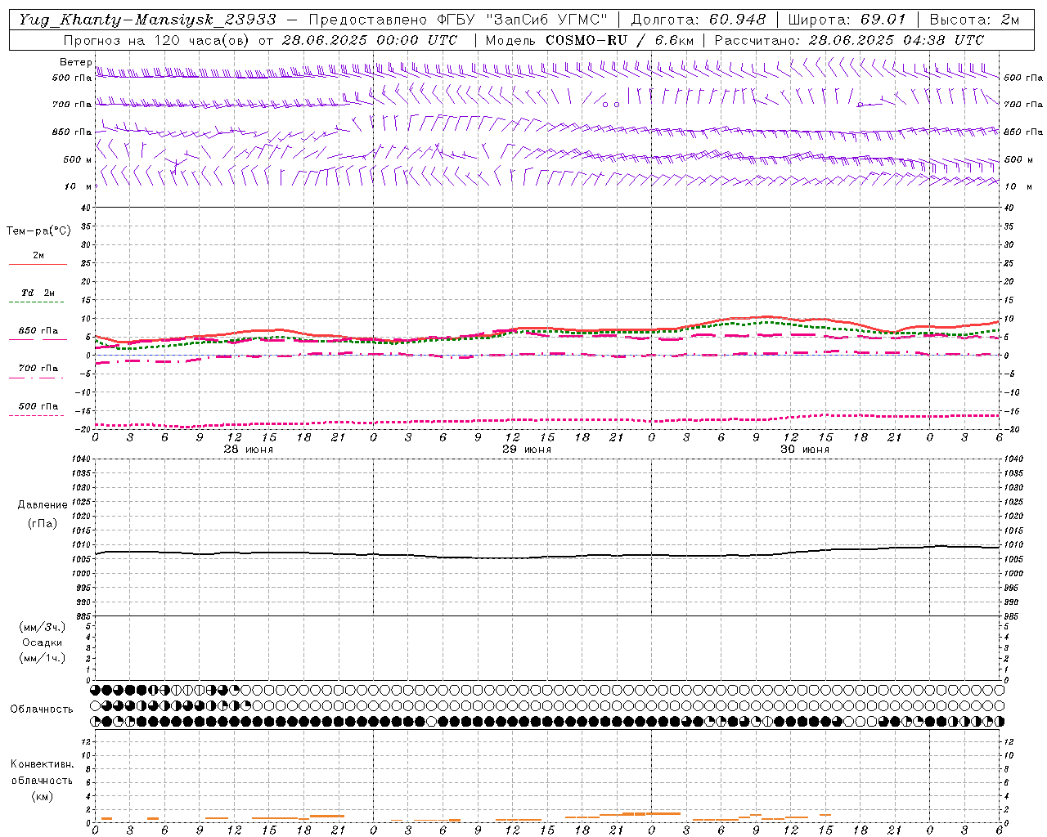Click the Конвективн. label
Image resolution: width=1047 pixels, height=837 pixels.
(42, 764)
